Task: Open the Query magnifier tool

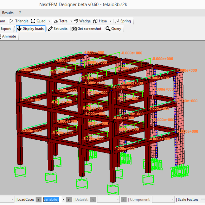Action: 113,29
